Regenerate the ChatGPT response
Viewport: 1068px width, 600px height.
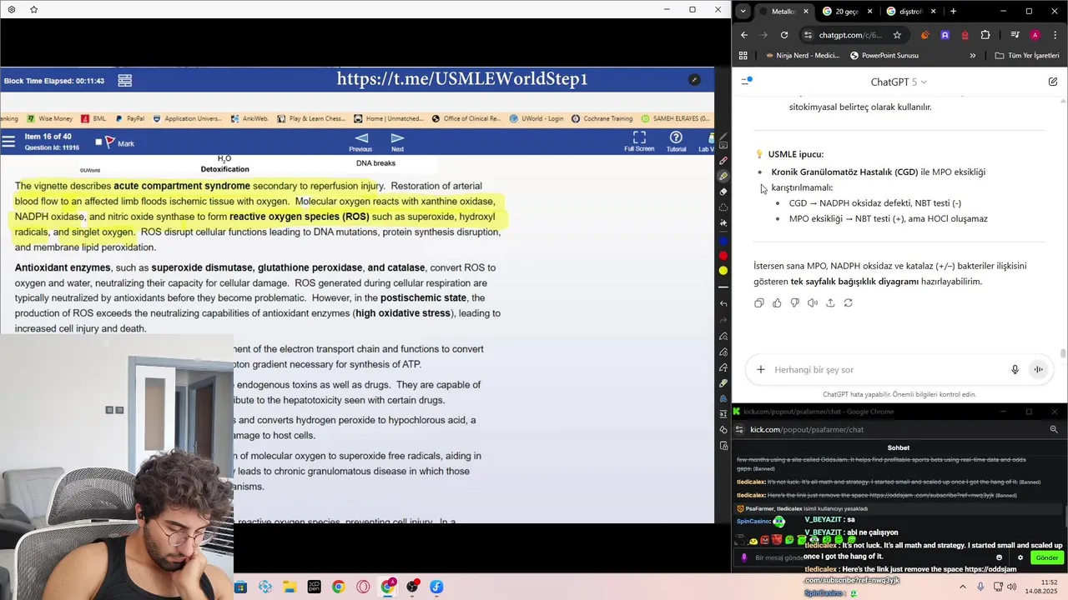coord(848,303)
